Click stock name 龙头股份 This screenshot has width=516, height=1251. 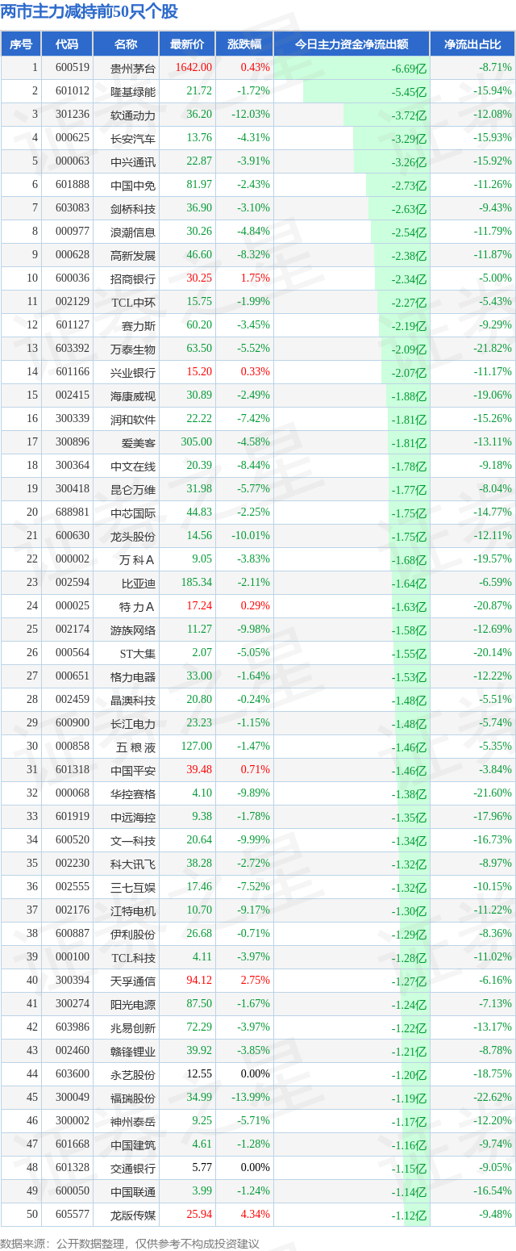[x=133, y=536]
